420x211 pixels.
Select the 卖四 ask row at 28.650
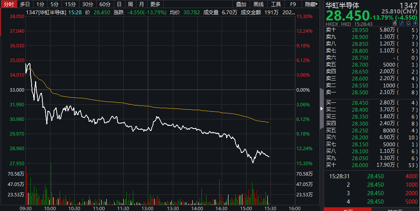[372, 72]
